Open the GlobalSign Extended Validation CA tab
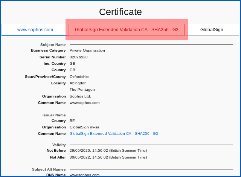 (127, 30)
